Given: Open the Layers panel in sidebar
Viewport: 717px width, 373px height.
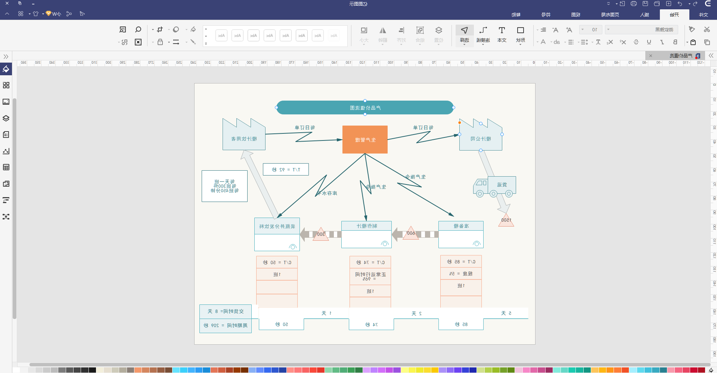Looking at the screenshot, I should 6,118.
